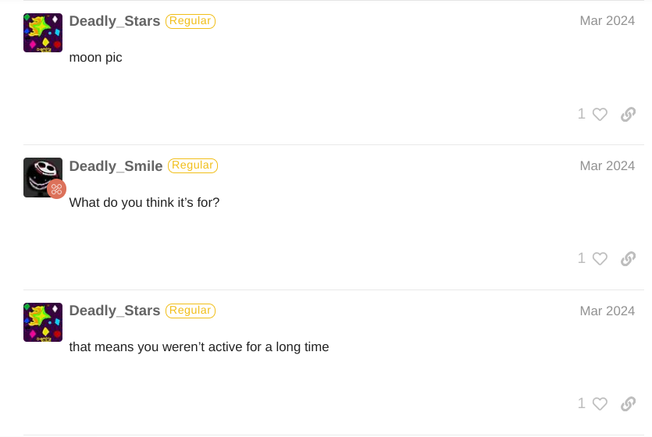The height and width of the screenshot is (437, 652).
Task: Click the heart on the "weren't active" post
Action: point(600,403)
